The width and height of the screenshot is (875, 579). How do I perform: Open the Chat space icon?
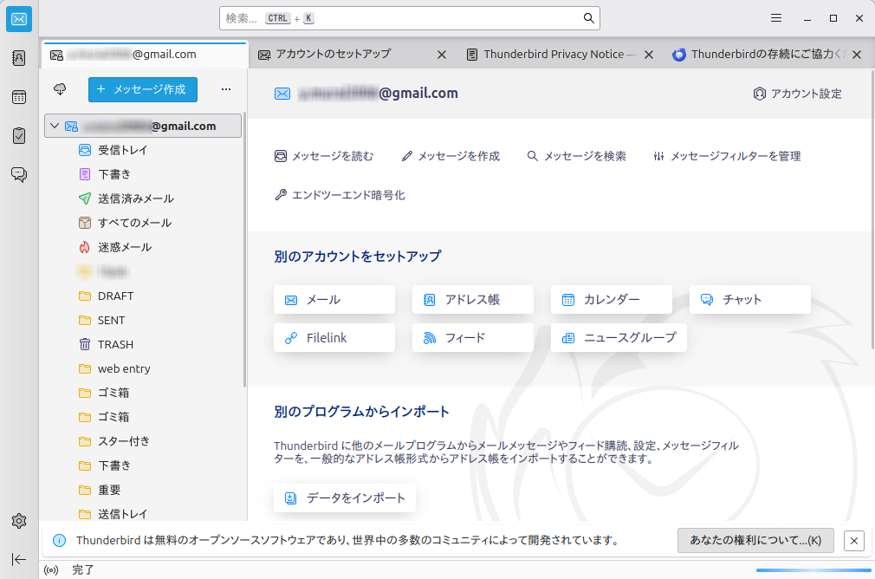19,175
